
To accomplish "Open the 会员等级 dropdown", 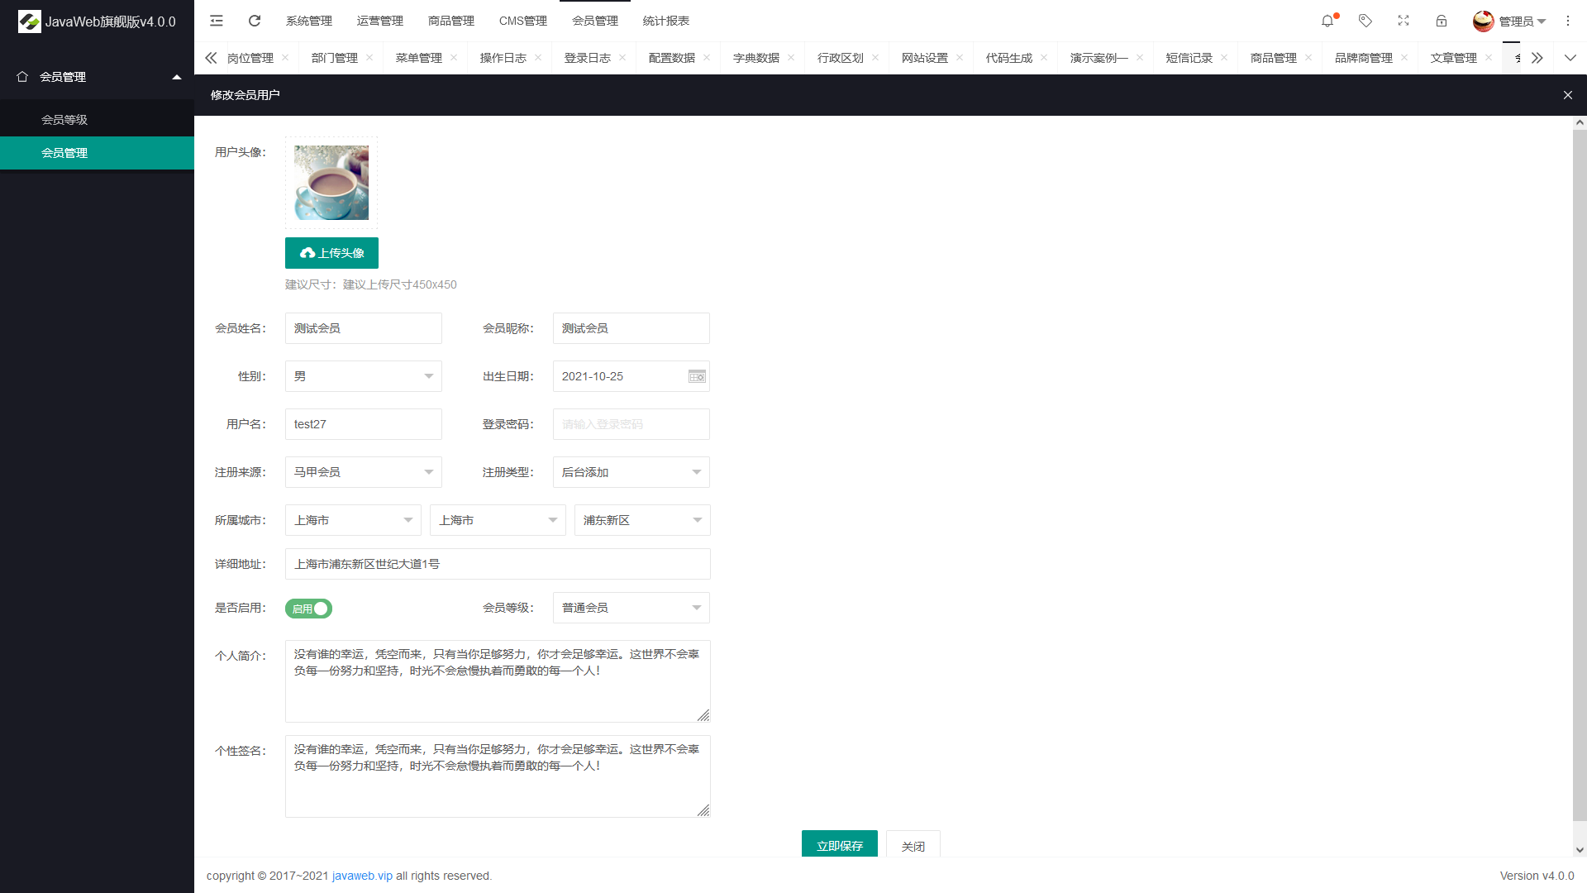I will (631, 608).
